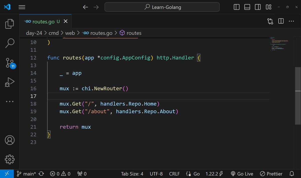Split the editor to the right
301x178 pixels.
pyautogui.click(x=281, y=21)
